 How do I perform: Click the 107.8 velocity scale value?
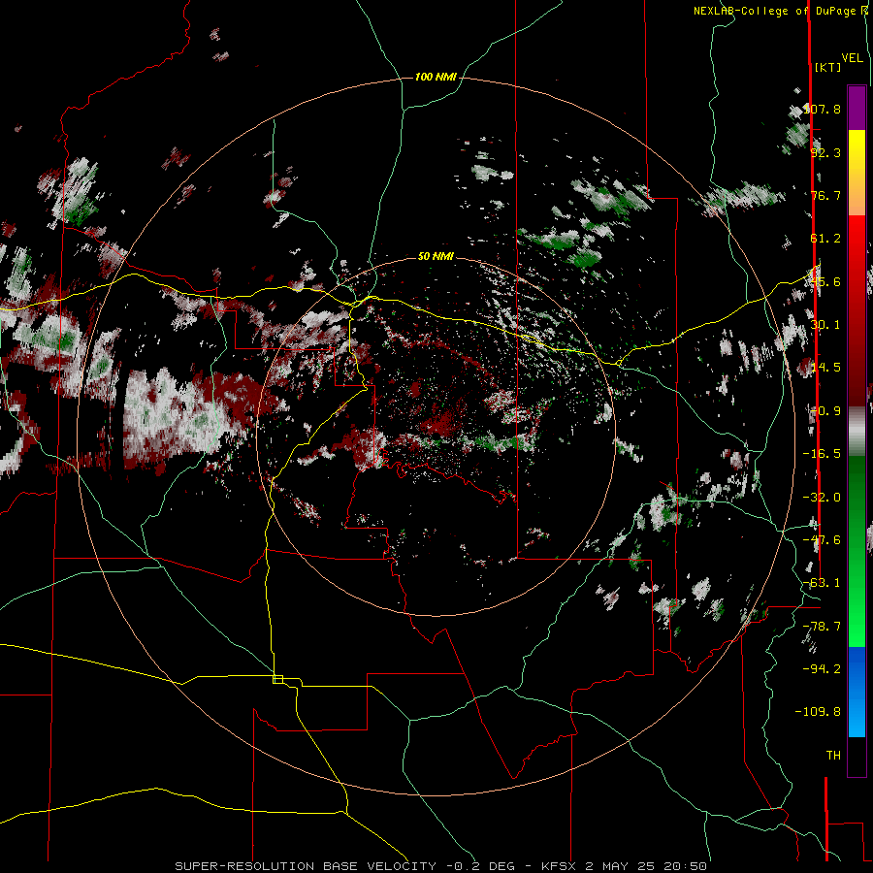(x=823, y=109)
